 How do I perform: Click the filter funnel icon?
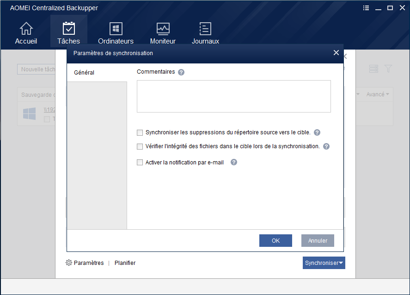(x=388, y=69)
